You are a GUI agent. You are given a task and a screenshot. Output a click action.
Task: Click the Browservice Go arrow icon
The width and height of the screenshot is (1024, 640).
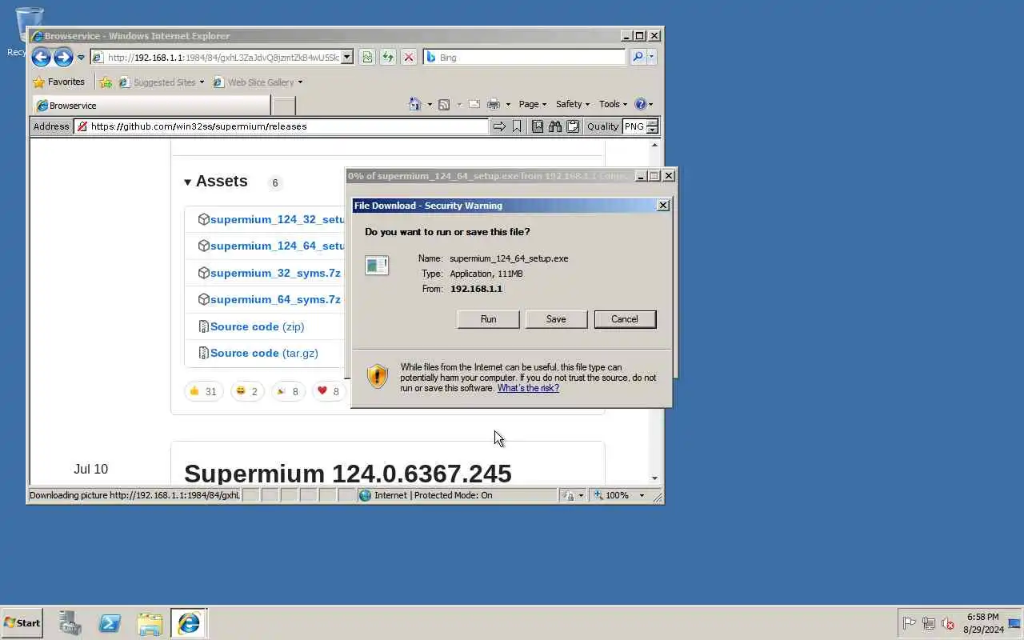click(x=499, y=126)
